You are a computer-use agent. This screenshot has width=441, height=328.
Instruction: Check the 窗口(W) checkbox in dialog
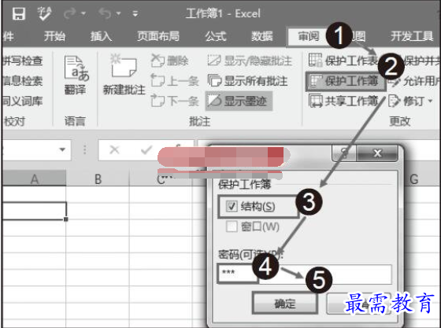(232, 227)
